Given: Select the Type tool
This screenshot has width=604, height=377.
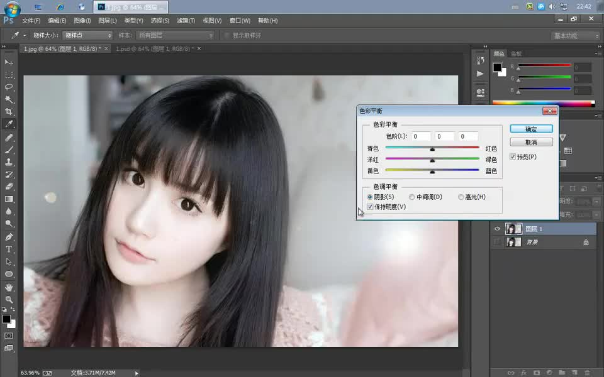Looking at the screenshot, I should [8, 249].
